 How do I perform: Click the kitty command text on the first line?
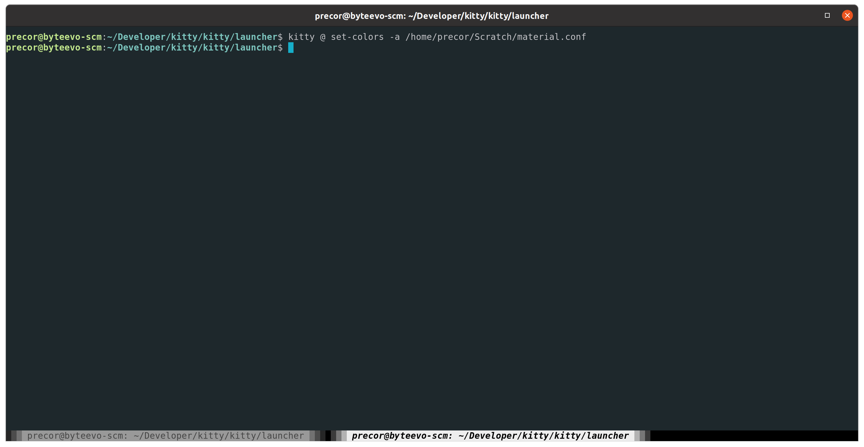coord(301,37)
